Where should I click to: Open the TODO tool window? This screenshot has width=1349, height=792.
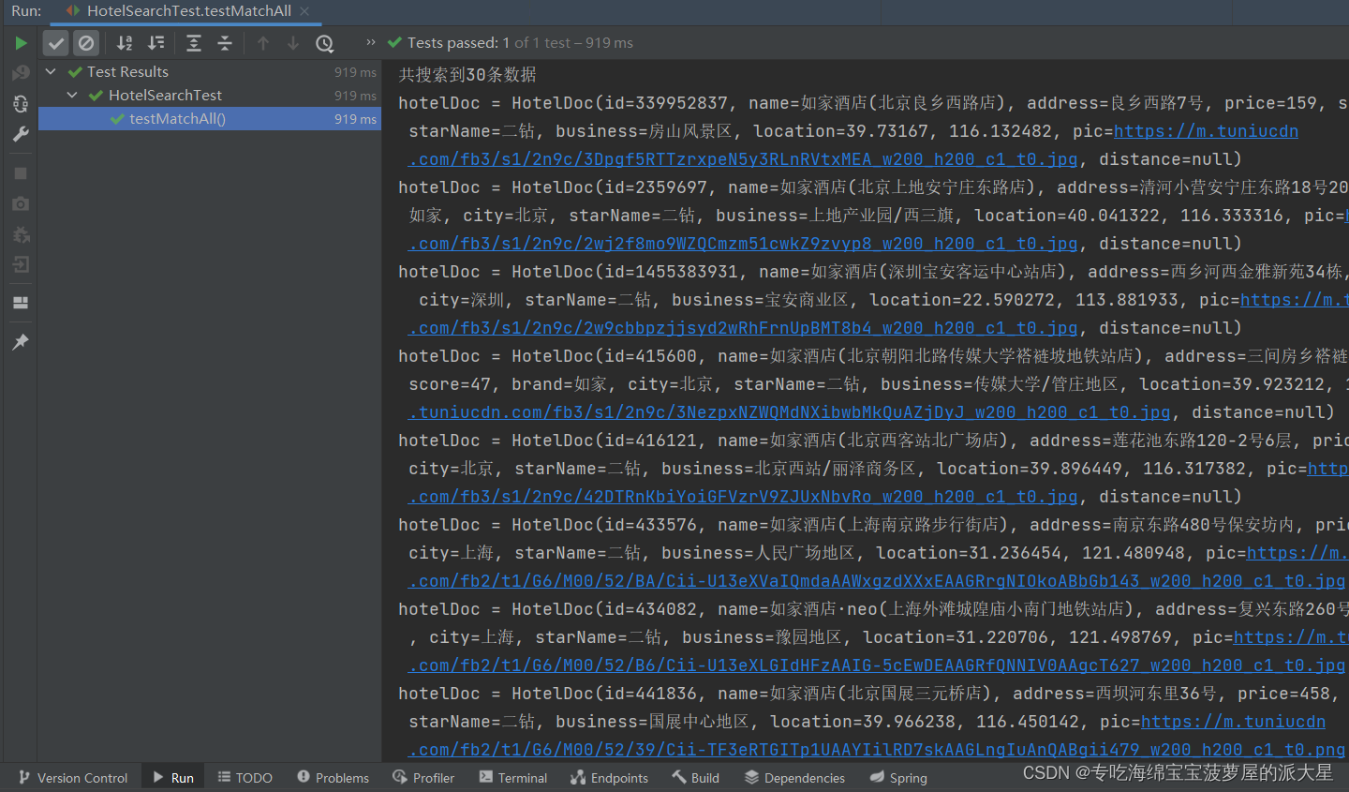[x=245, y=778]
